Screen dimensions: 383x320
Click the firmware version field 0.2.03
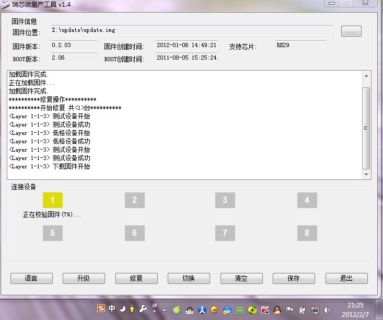74,45
